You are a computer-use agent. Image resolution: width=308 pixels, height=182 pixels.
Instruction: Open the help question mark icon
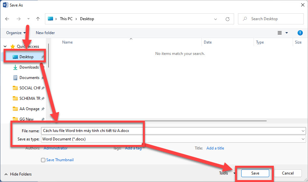tap(300, 33)
